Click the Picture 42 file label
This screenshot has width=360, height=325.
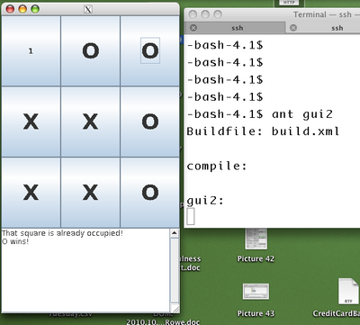pyautogui.click(x=256, y=258)
